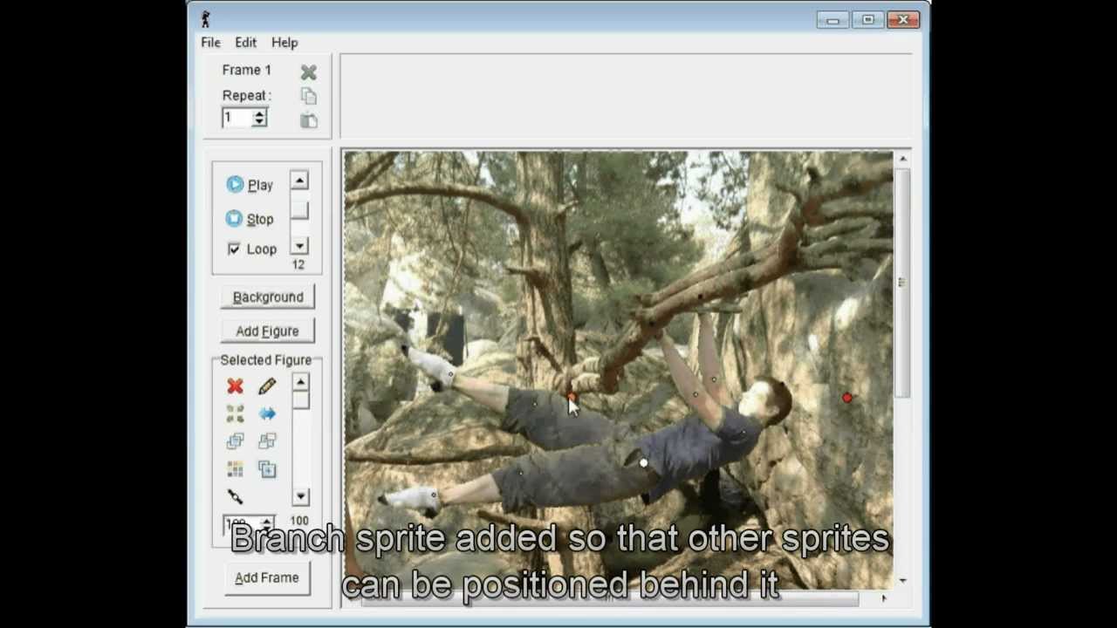
Task: Click the figure size slider thumb
Action: 300,399
